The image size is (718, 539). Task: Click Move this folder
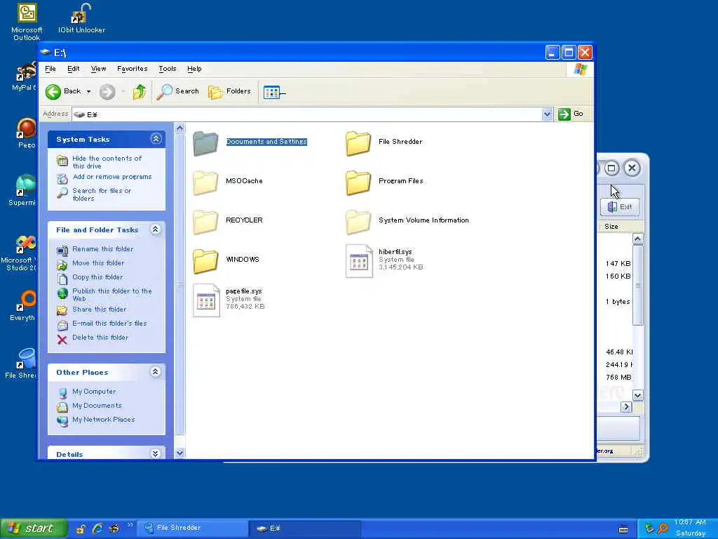tap(98, 263)
